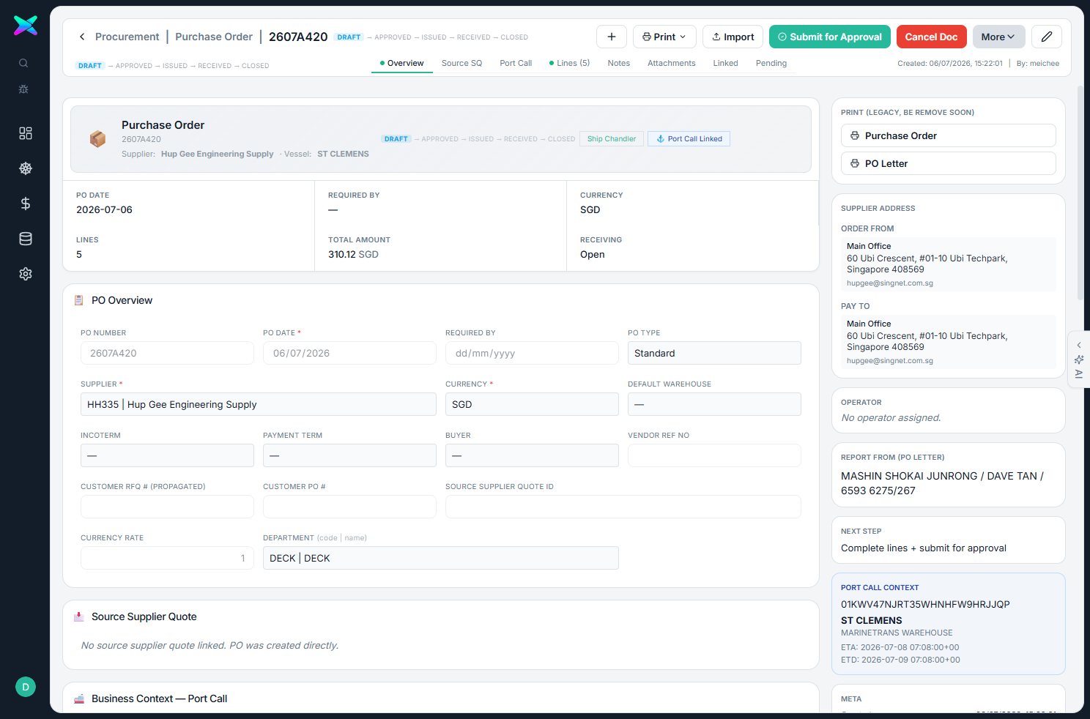Open the PO Type Standard dropdown
1090x719 pixels.
[x=714, y=353]
